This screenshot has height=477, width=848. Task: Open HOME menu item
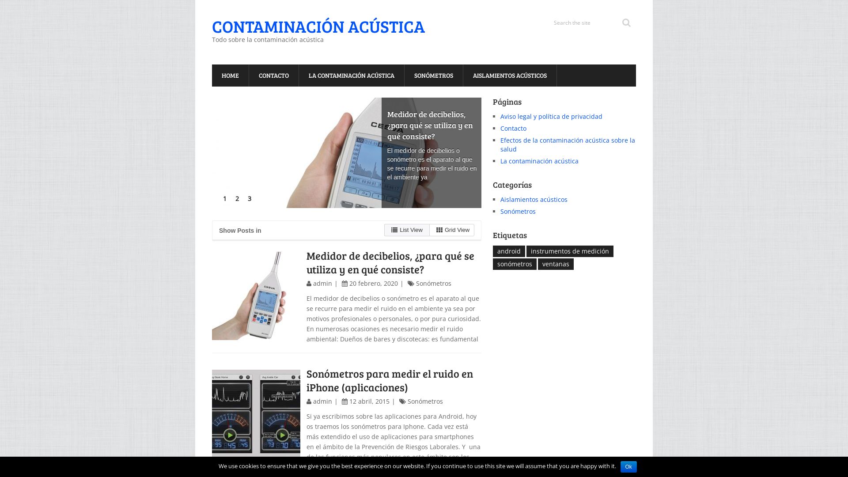[230, 75]
